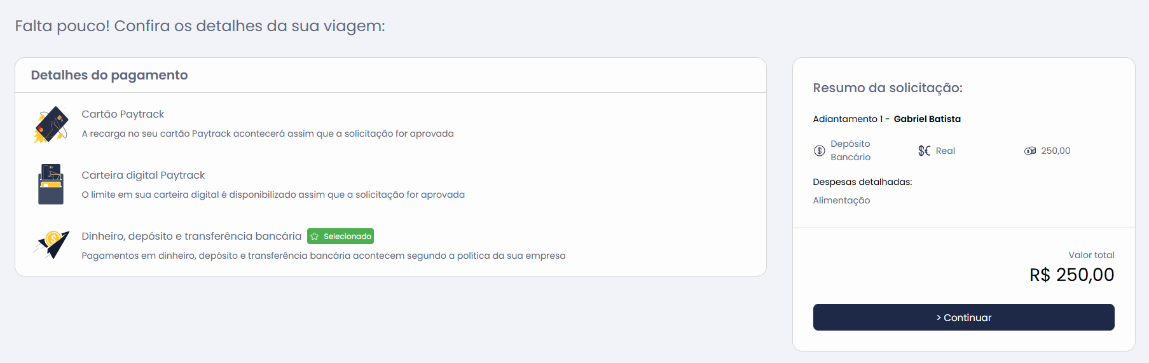Click the banknote icon beside 250,00
Image resolution: width=1149 pixels, height=363 pixels.
[x=1030, y=151]
